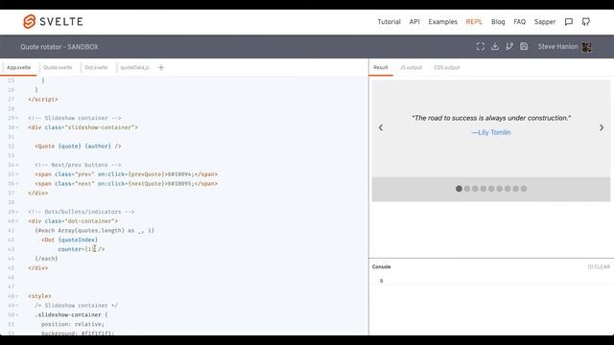Clear the console with the CLEAR button
614x345 pixels.
[x=599, y=266]
